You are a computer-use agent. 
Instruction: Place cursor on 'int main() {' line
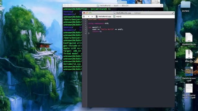click(x=94, y=27)
